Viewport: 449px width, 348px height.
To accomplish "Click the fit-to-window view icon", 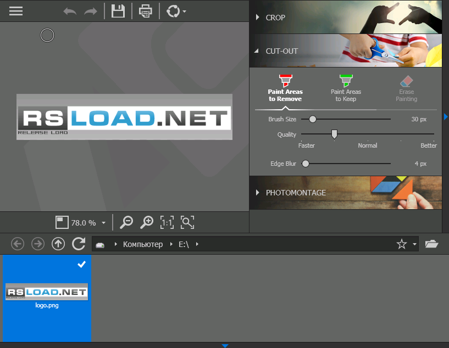I will pos(62,222).
